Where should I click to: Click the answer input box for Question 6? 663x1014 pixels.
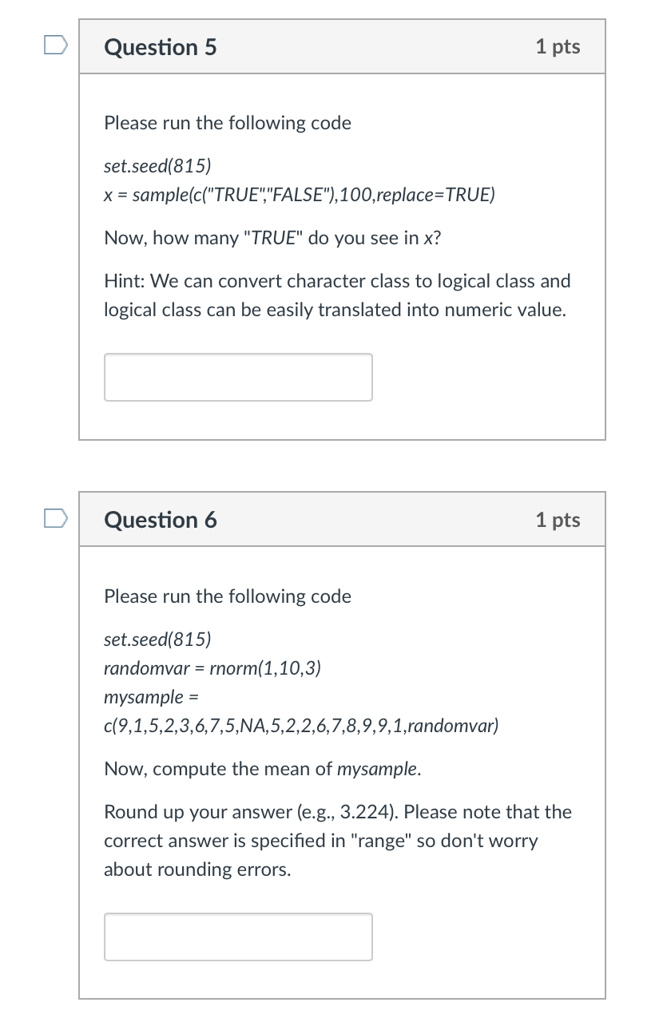click(x=237, y=937)
